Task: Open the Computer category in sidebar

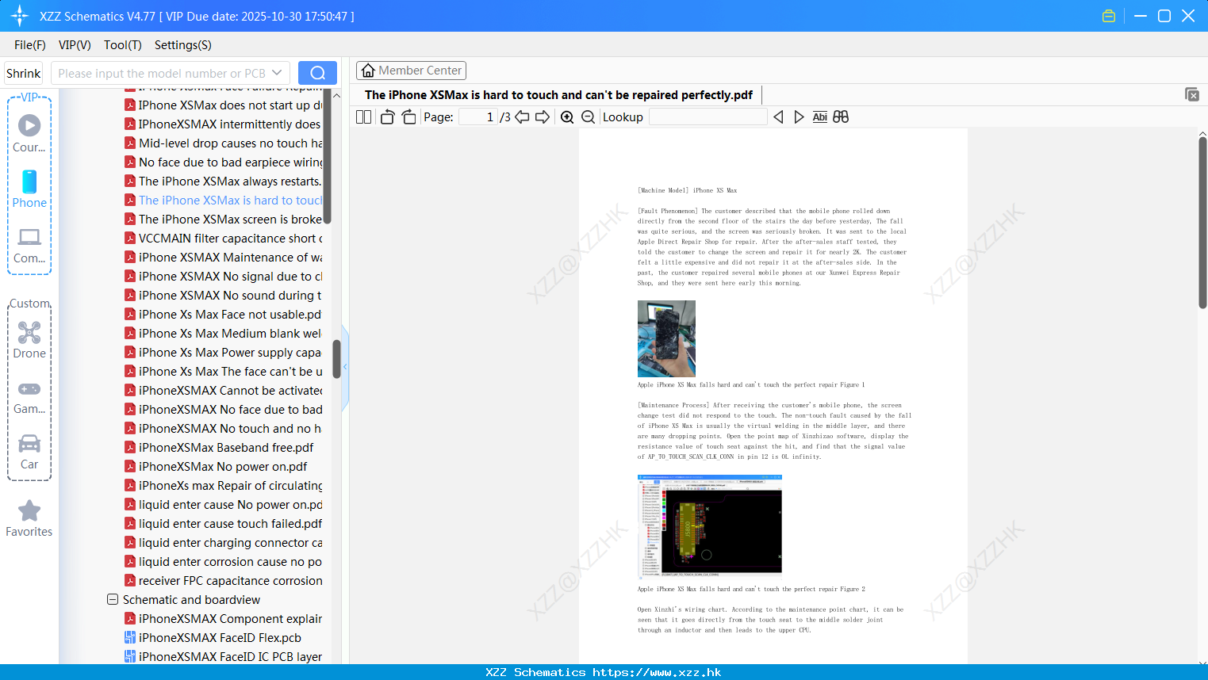Action: tap(29, 246)
